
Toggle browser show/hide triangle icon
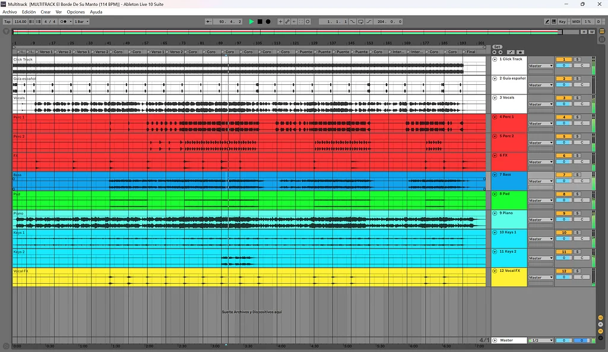pyautogui.click(x=6, y=31)
